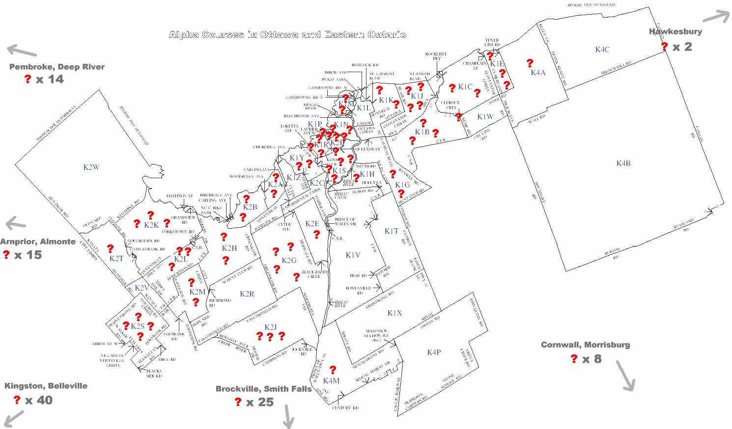Open the question mark left of the K1C label
This screenshot has height=429, width=732.
452,88
